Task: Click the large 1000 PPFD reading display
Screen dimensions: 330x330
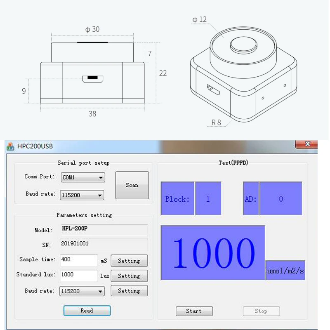Action: [213, 253]
